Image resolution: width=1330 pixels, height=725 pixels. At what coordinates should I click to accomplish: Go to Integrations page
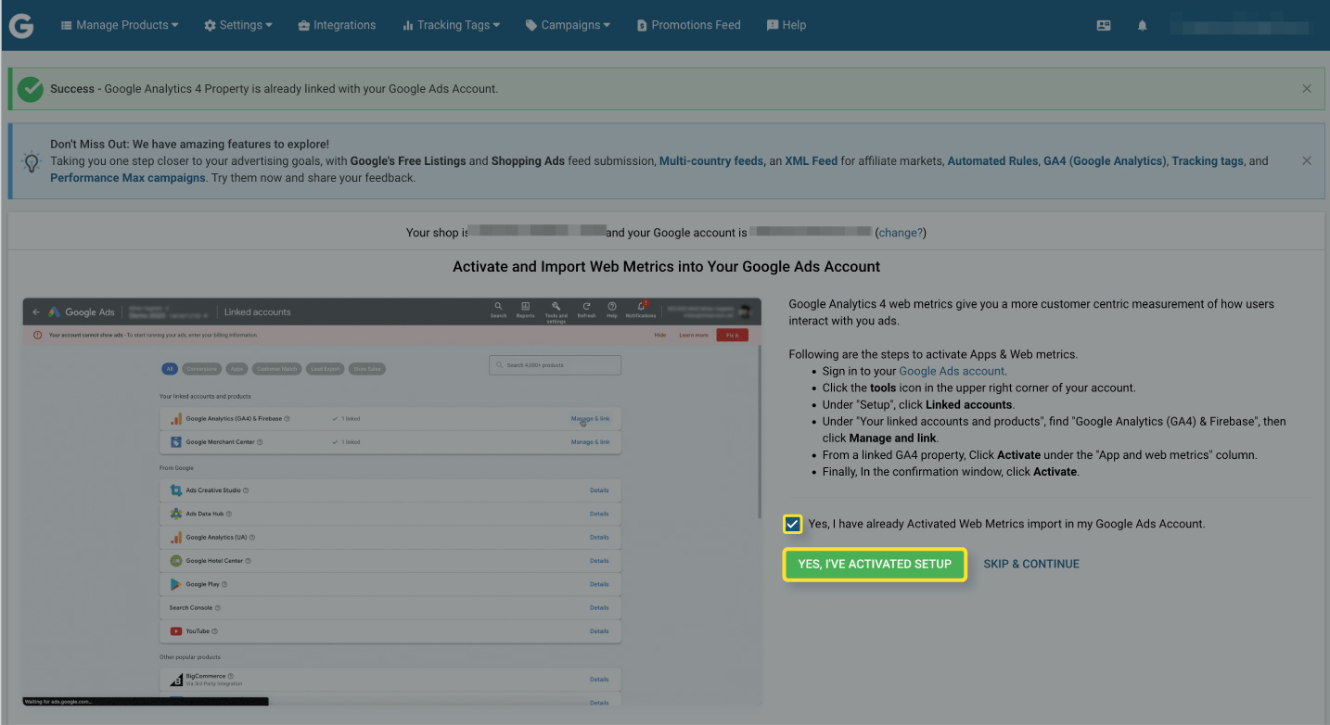coord(337,25)
